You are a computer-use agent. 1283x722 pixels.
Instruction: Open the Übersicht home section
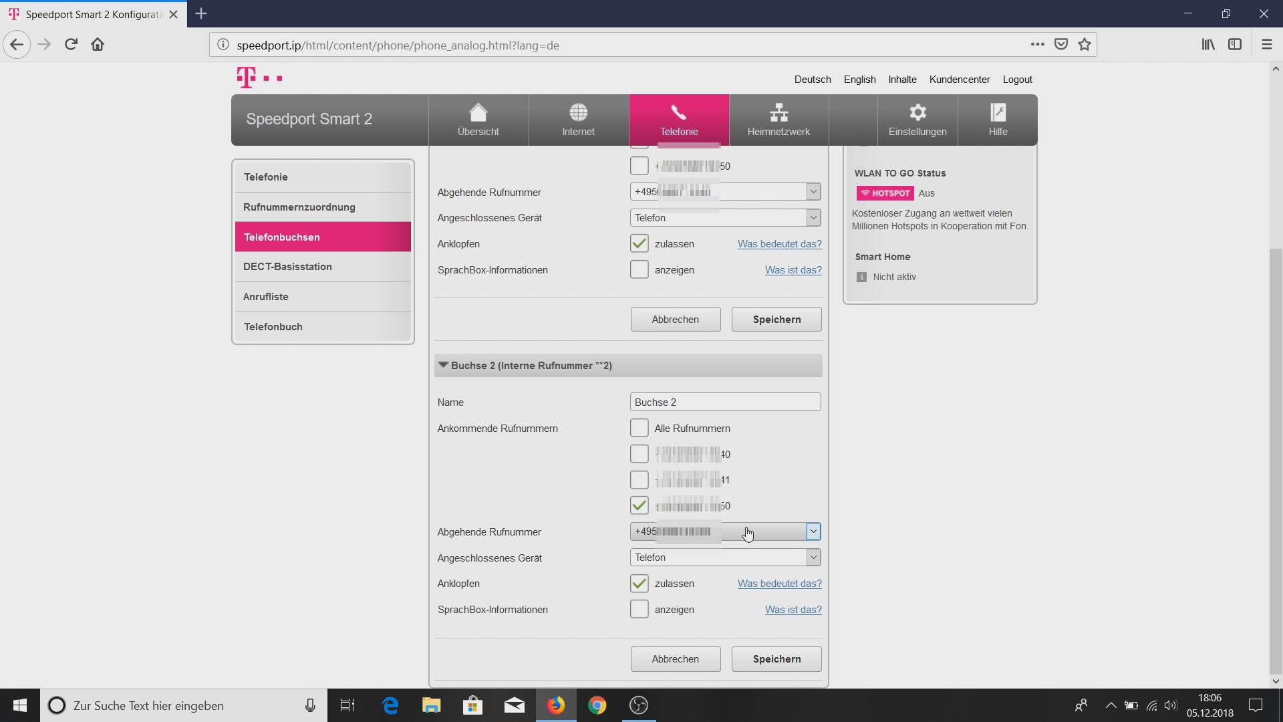(478, 120)
